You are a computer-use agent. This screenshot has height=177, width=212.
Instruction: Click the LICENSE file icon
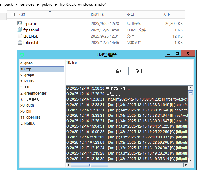20,36
